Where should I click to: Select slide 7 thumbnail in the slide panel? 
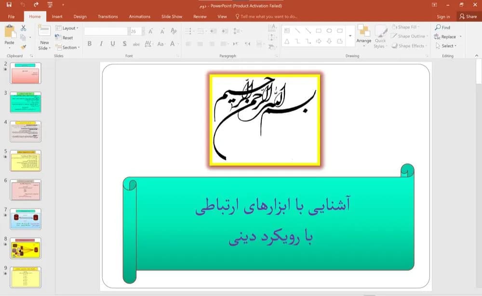coord(26,219)
